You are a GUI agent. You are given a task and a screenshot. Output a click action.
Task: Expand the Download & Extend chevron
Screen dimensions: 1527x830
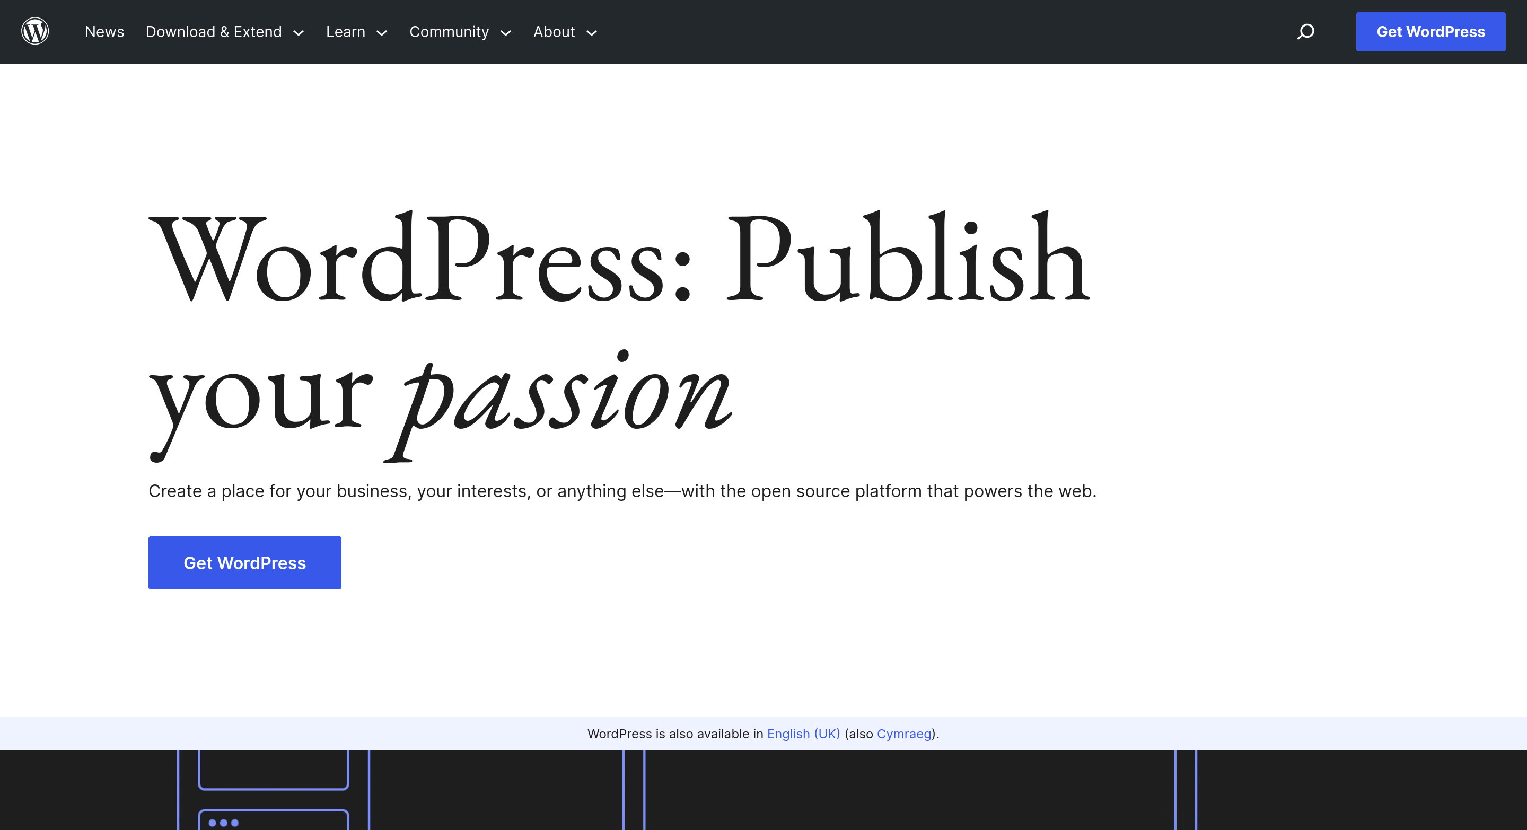[x=299, y=33]
